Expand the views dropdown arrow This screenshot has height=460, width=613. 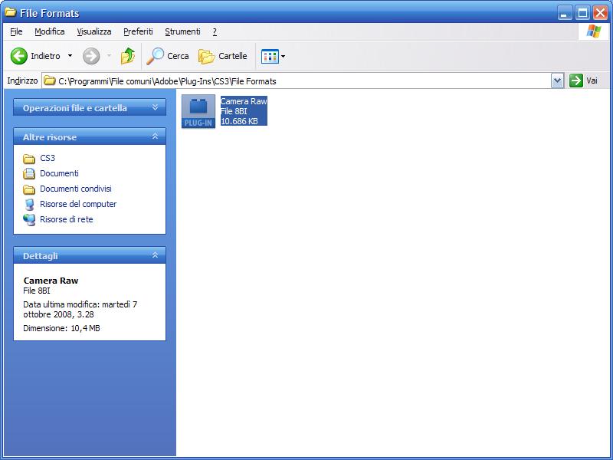tap(283, 56)
